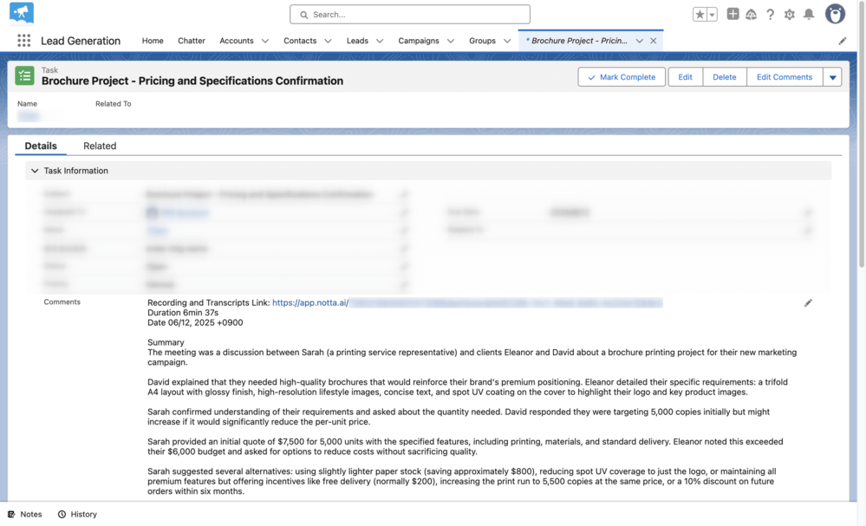Click the 'Date 06/12, 2025 +0900' text

pos(195,322)
